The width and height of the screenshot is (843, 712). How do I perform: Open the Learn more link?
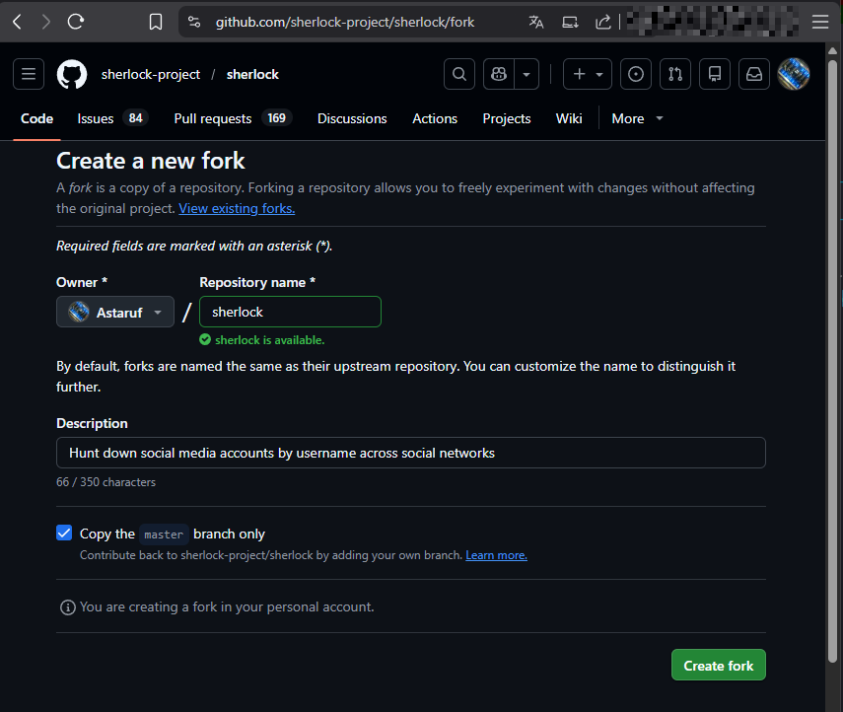(x=496, y=555)
